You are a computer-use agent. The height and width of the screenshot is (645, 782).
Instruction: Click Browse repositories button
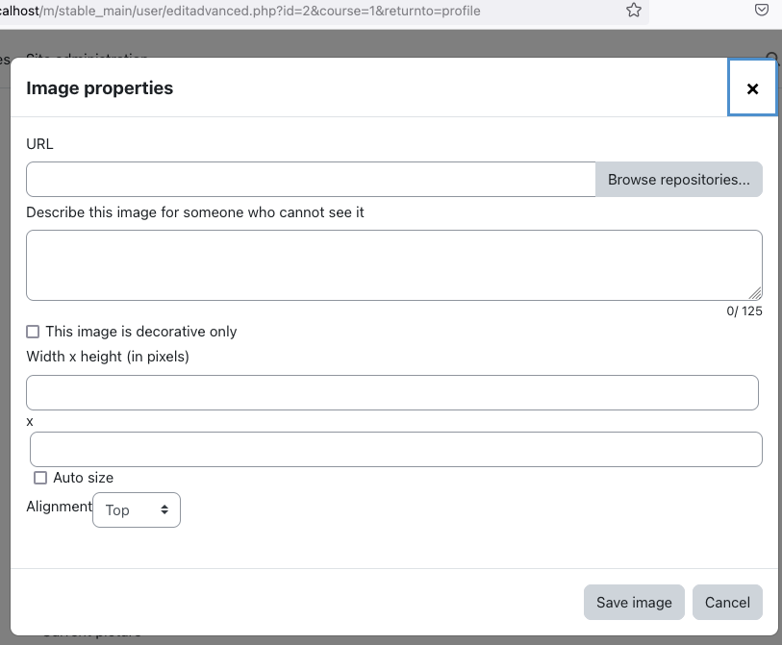coord(678,180)
